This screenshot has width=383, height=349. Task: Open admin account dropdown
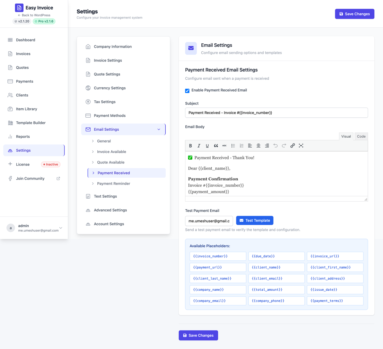click(61, 228)
